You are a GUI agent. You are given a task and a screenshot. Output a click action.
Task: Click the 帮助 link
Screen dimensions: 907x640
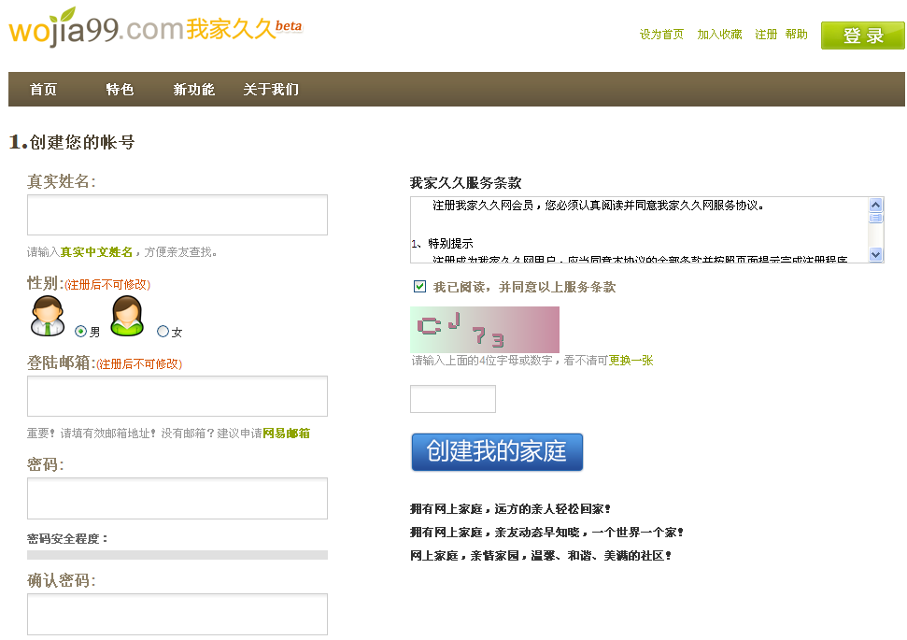coord(797,35)
